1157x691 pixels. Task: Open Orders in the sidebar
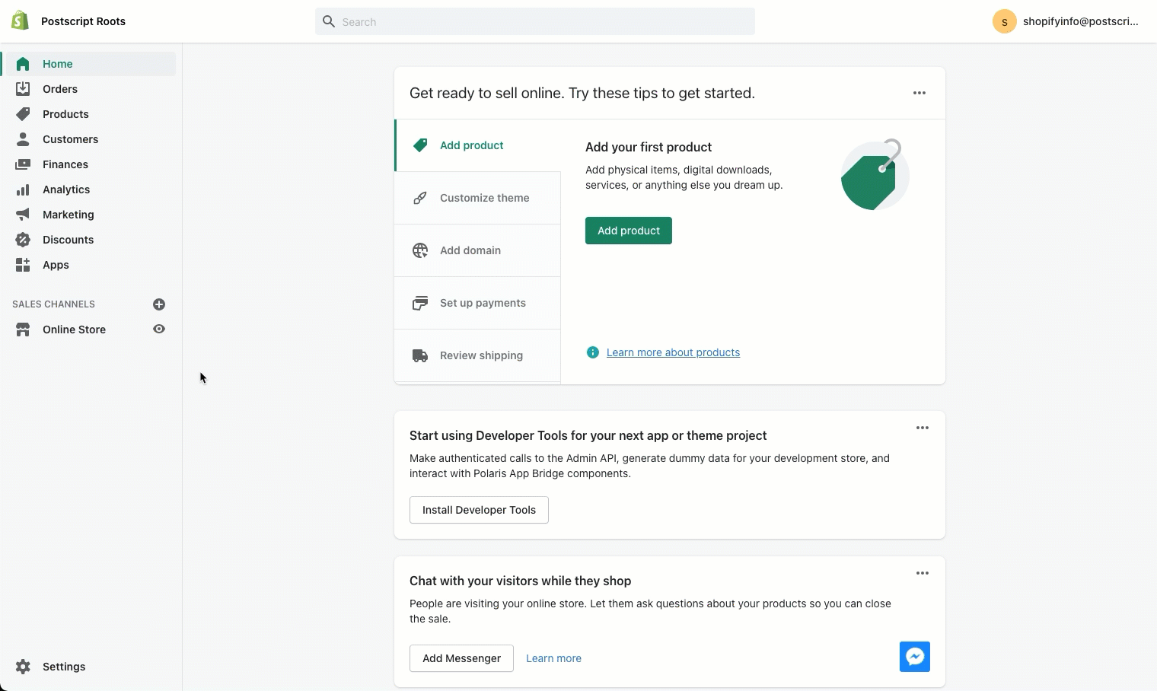[91, 89]
